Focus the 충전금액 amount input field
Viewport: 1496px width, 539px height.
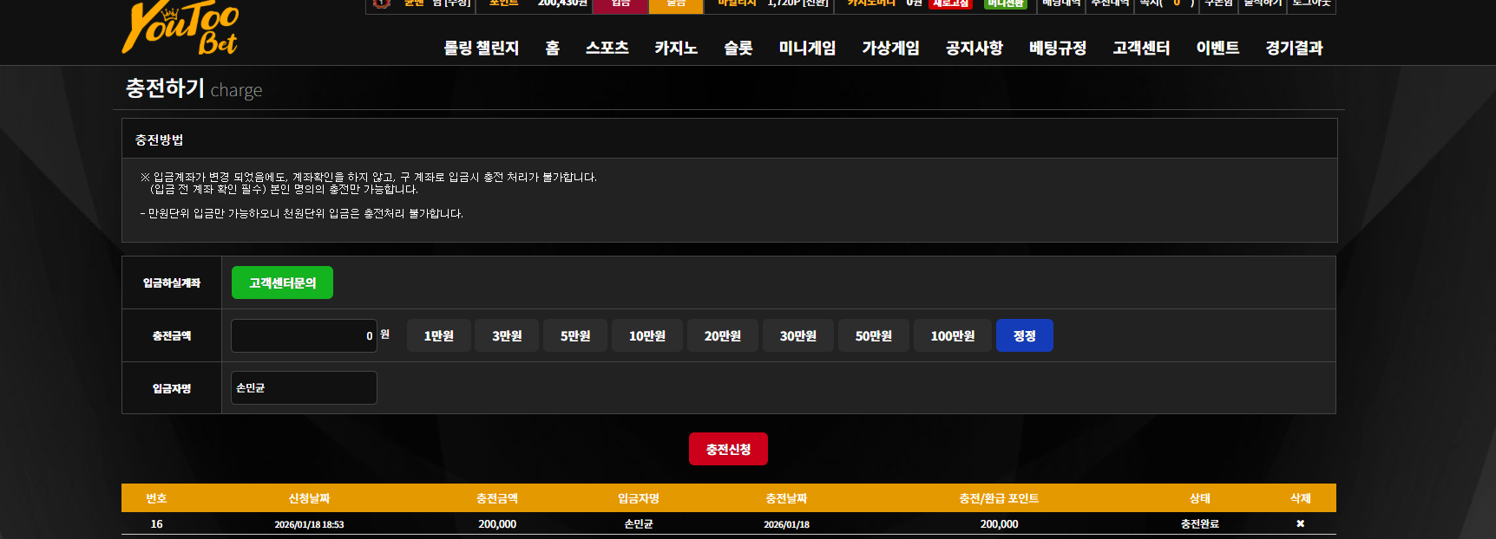[304, 335]
